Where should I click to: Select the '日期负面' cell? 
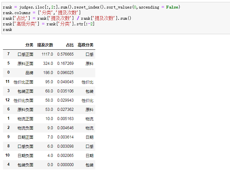coord(25,156)
